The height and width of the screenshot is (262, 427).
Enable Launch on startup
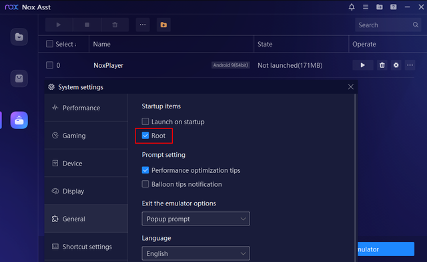[x=145, y=122]
